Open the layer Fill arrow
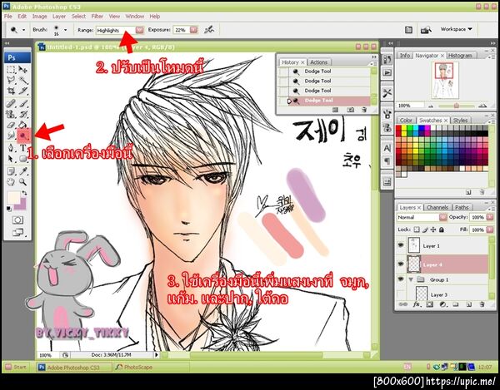 pyautogui.click(x=490, y=230)
